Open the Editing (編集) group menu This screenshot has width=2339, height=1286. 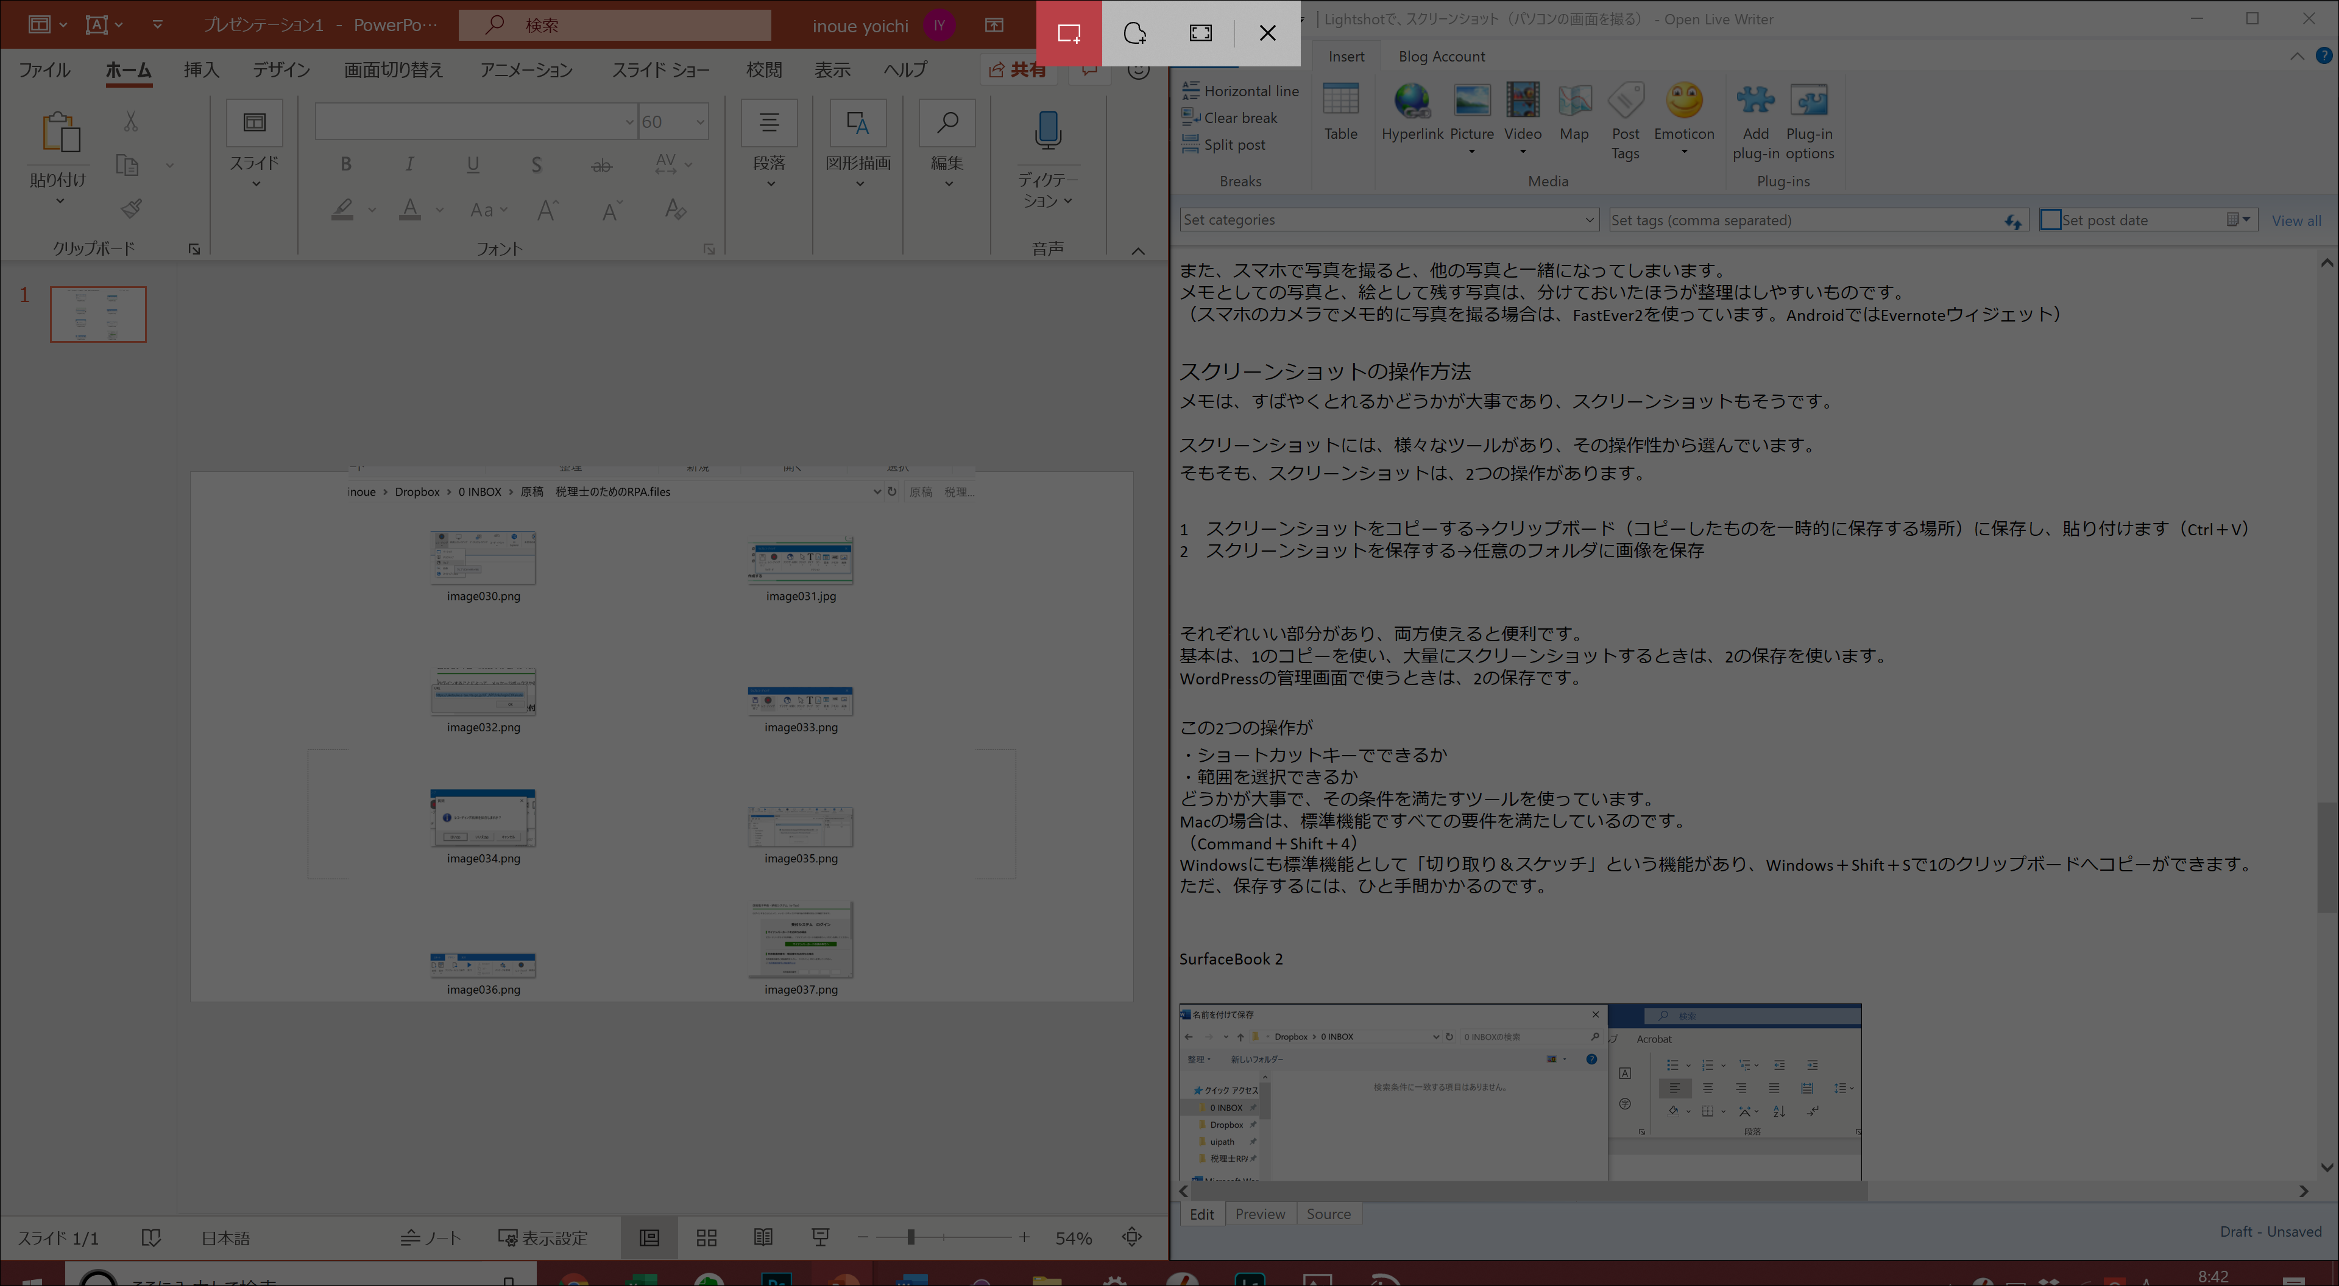pos(947,145)
